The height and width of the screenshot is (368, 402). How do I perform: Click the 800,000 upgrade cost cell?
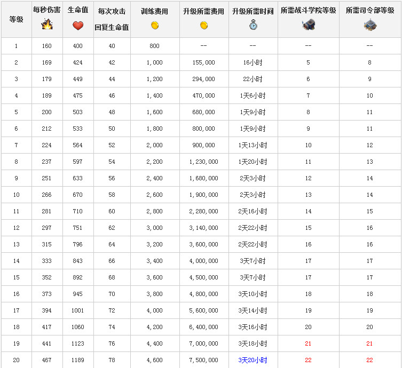point(204,129)
